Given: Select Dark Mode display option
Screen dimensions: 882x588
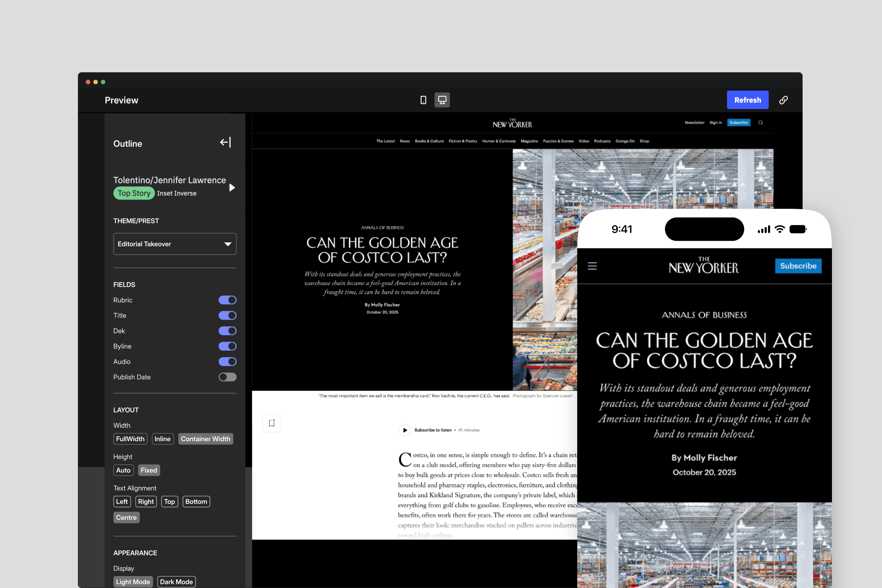Looking at the screenshot, I should (176, 582).
